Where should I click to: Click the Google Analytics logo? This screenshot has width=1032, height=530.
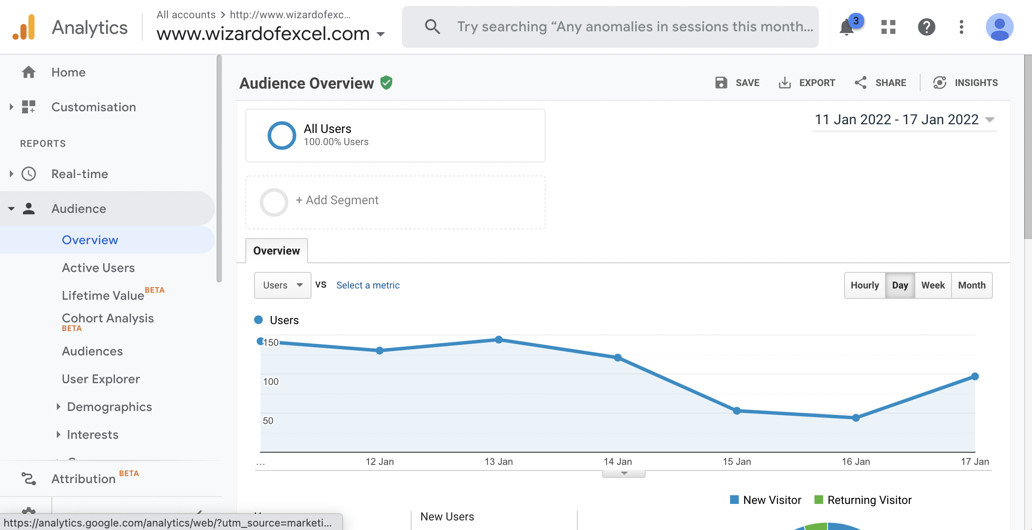(24, 27)
